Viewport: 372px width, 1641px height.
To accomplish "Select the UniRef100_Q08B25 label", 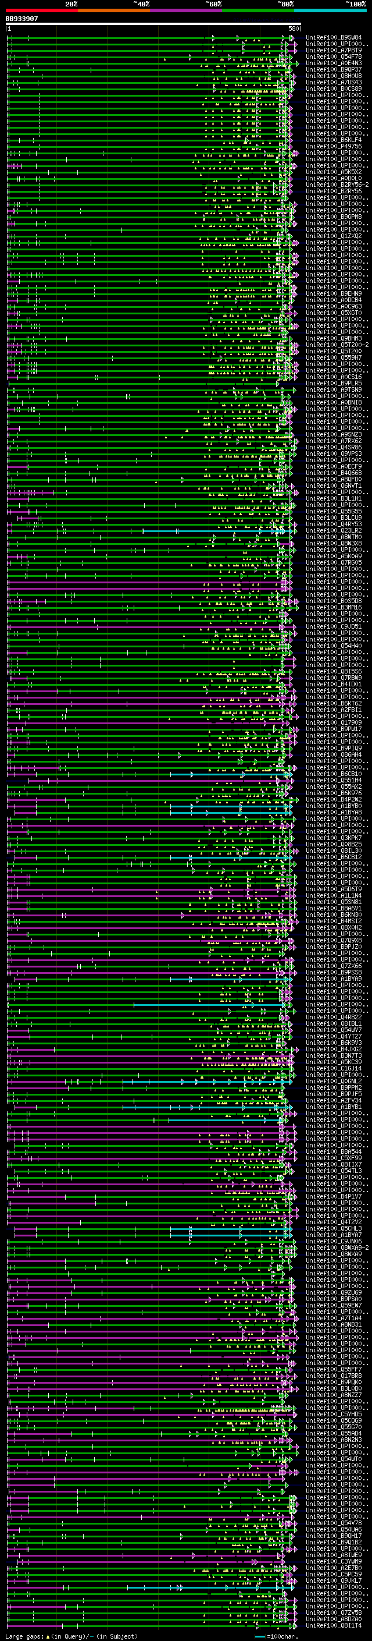I will 334,844.
